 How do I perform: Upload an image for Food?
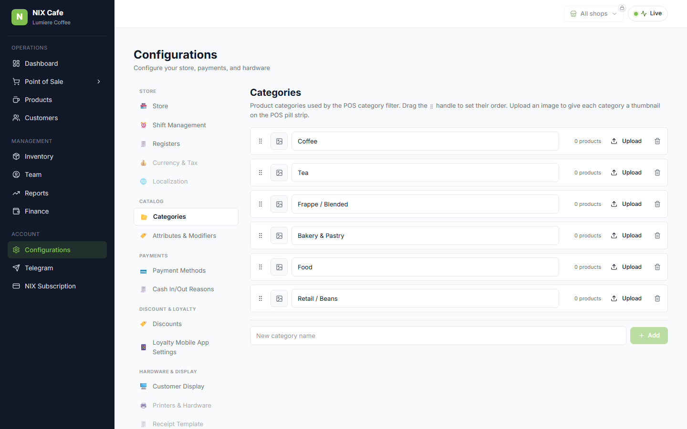[x=626, y=267]
